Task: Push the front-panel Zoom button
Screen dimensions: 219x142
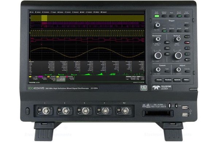Action: [167, 48]
